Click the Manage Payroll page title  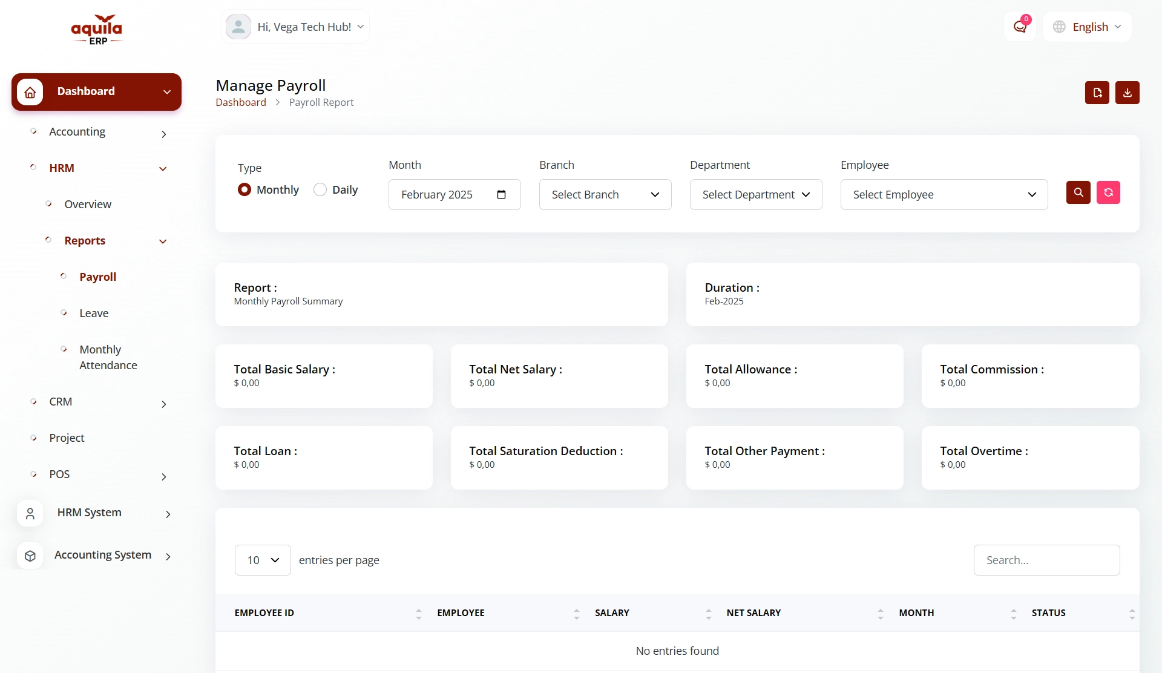(x=271, y=85)
